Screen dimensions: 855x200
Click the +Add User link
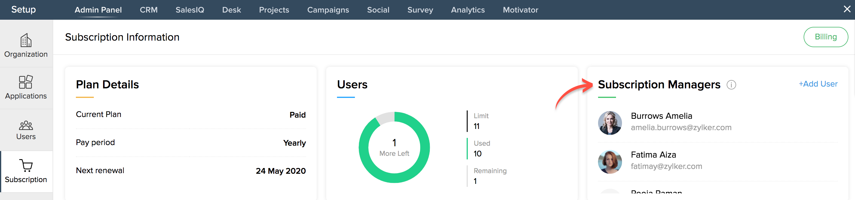point(818,84)
